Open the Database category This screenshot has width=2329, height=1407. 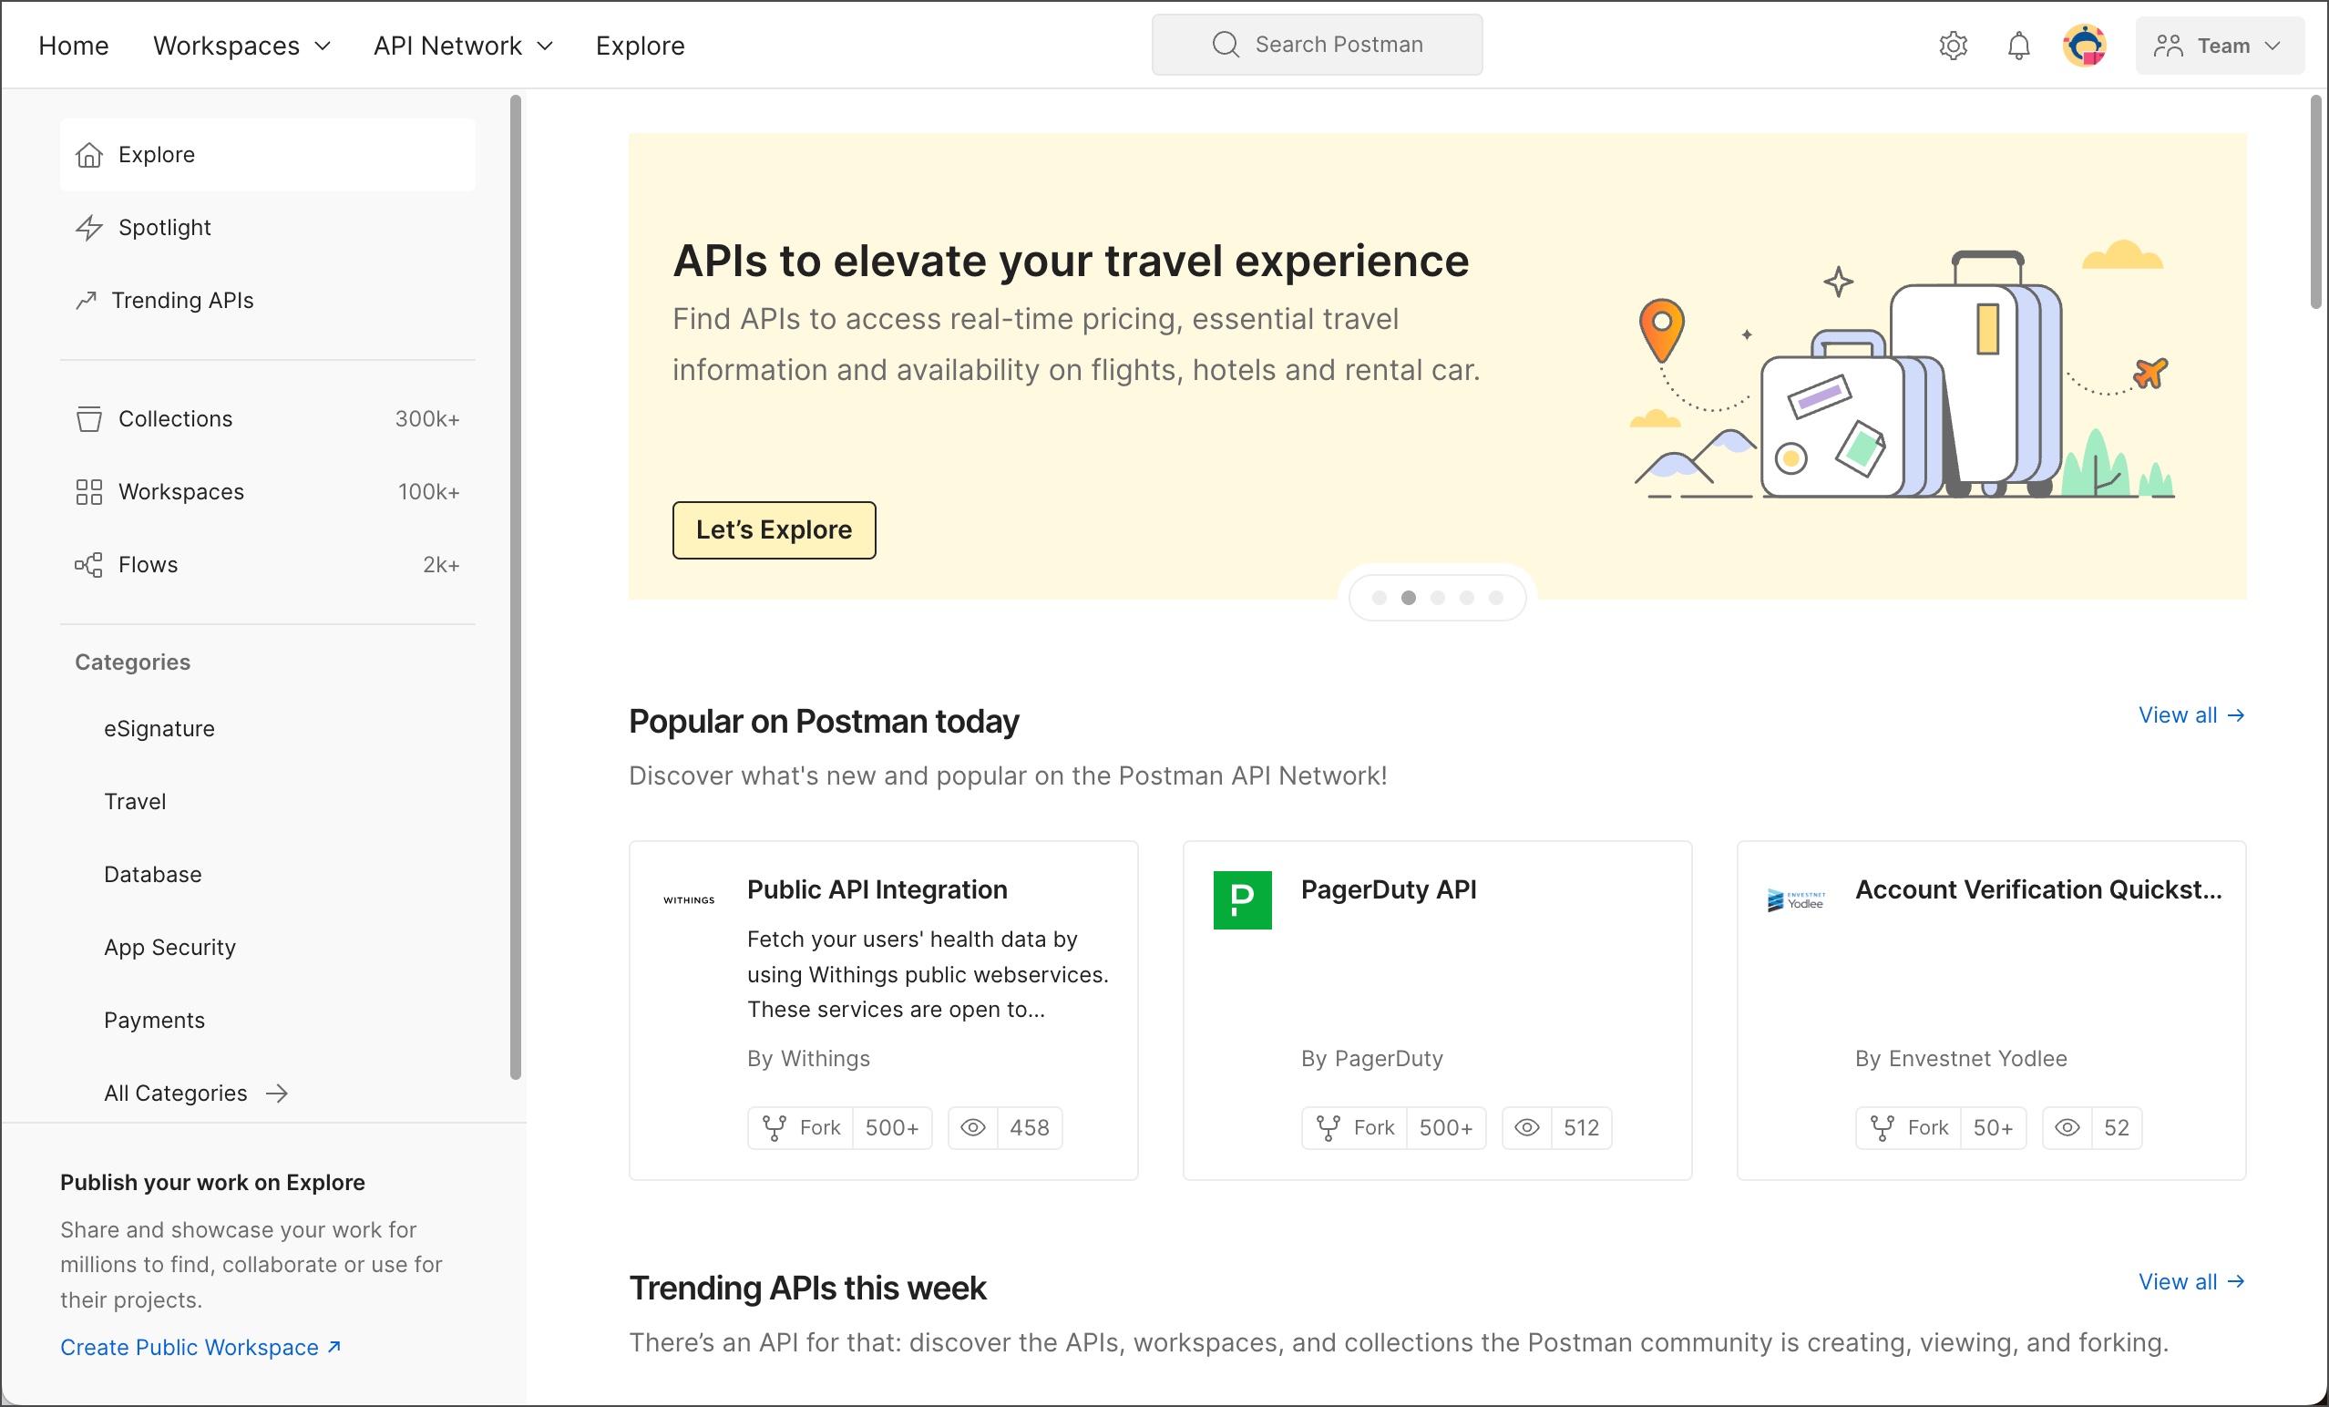(153, 874)
